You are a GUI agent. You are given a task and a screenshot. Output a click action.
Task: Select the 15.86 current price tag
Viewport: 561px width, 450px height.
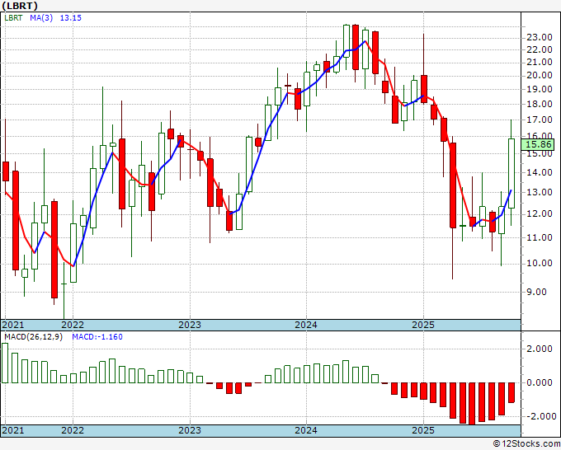click(540, 145)
